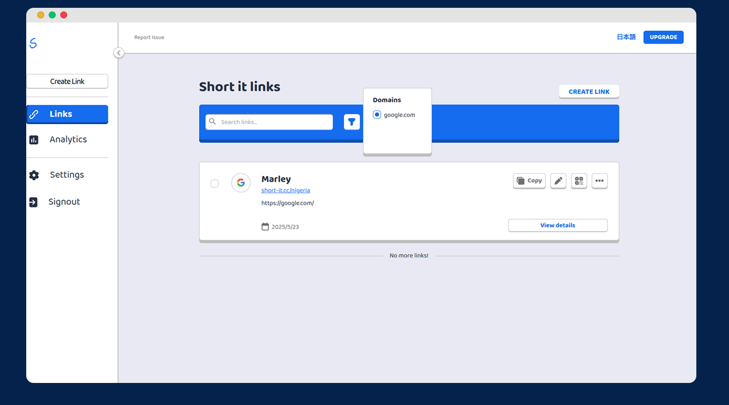Image resolution: width=729 pixels, height=405 pixels.
Task: Select the Marley link checkbox
Action: (215, 184)
